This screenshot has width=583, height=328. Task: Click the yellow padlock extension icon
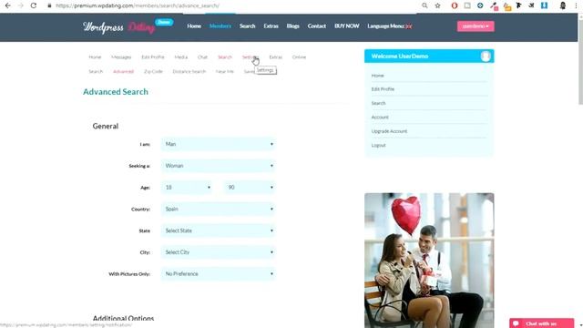[x=507, y=6]
